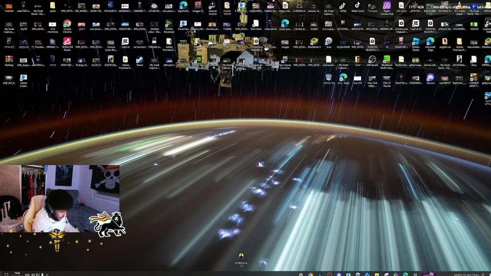This screenshot has width=491, height=276.
Task: Select the instructions file icon
Action: point(270,25)
